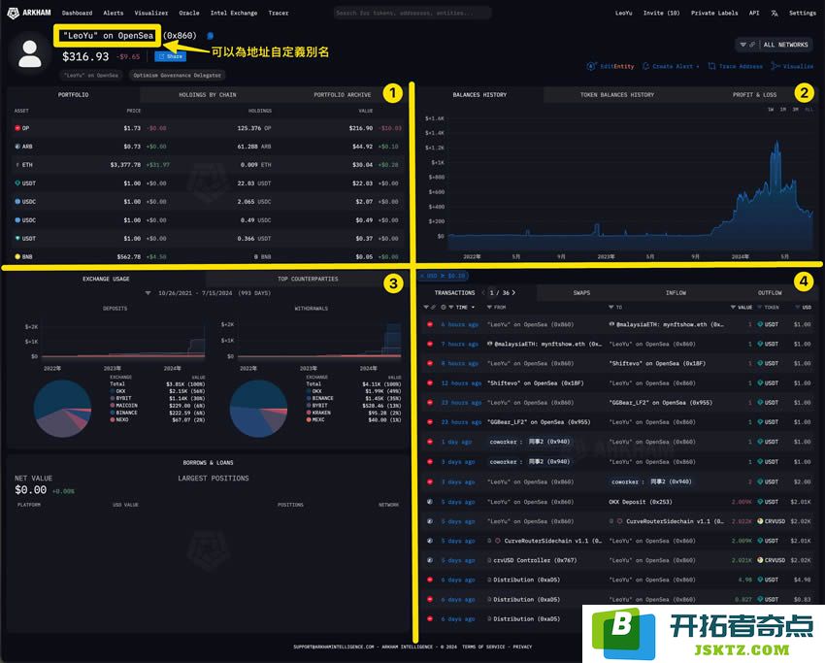Set the balance chart range to 3M

coord(796,110)
